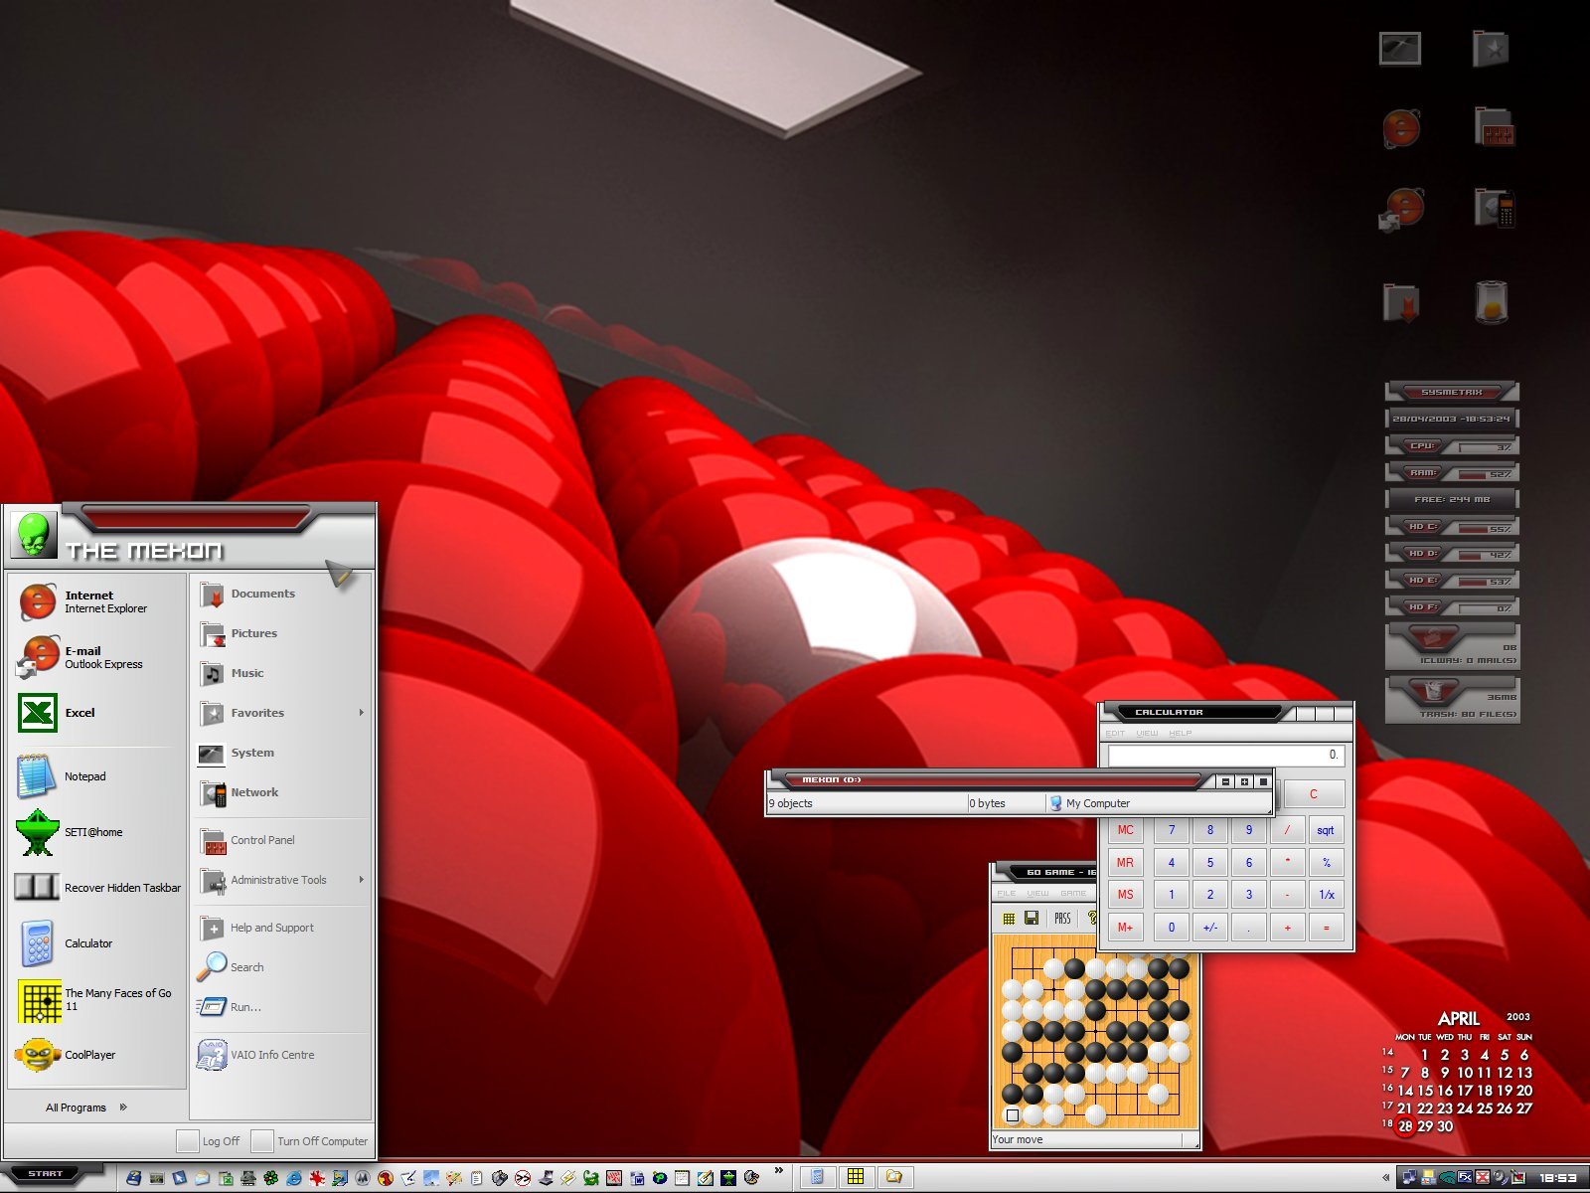
Task: Open the Internet Explorer desktop icon
Action: click(x=1401, y=128)
